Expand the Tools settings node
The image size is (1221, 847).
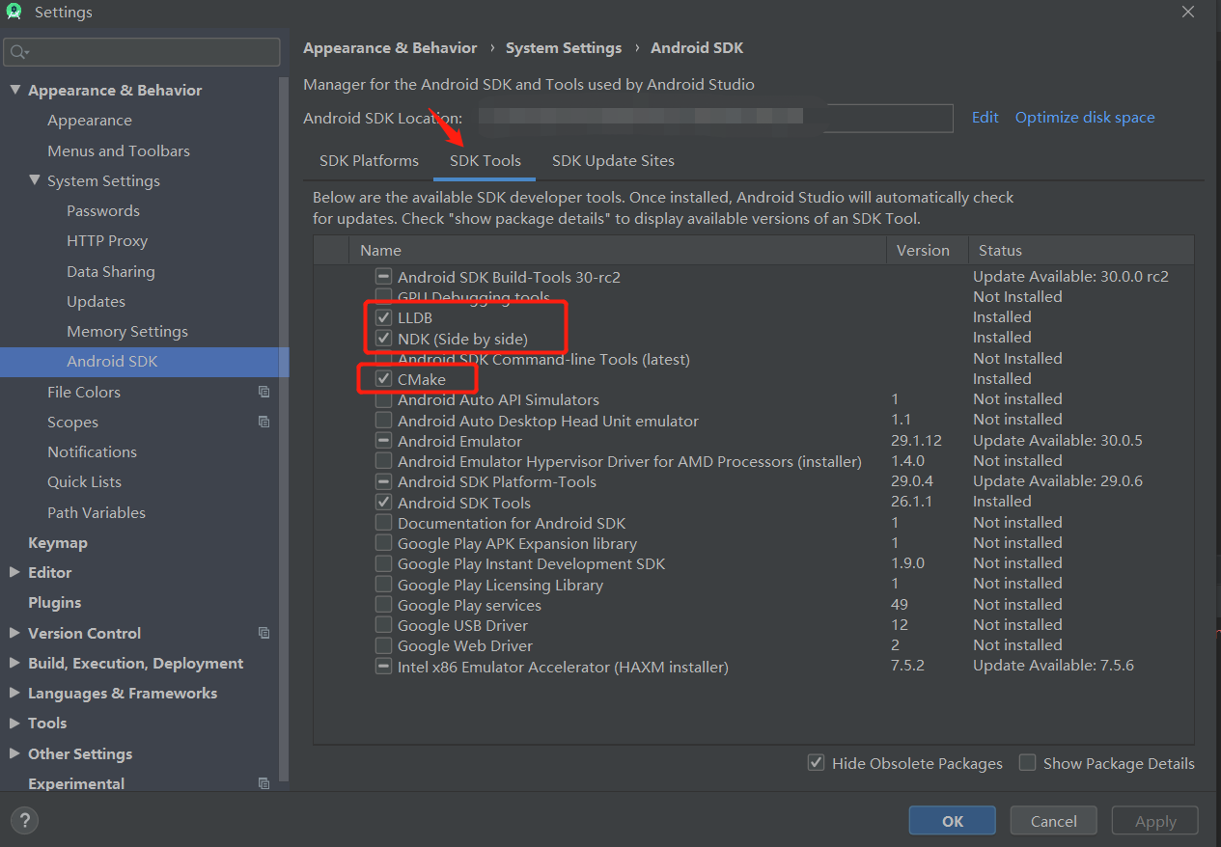[14, 723]
